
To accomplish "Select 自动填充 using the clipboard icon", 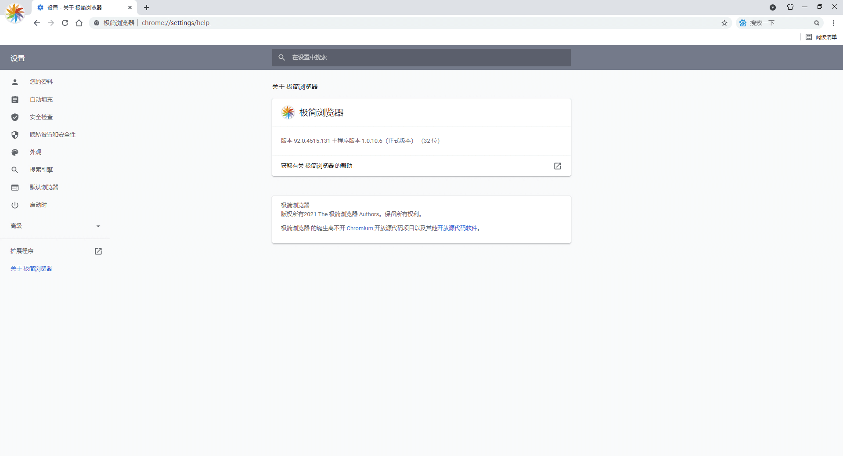I will coord(14,99).
